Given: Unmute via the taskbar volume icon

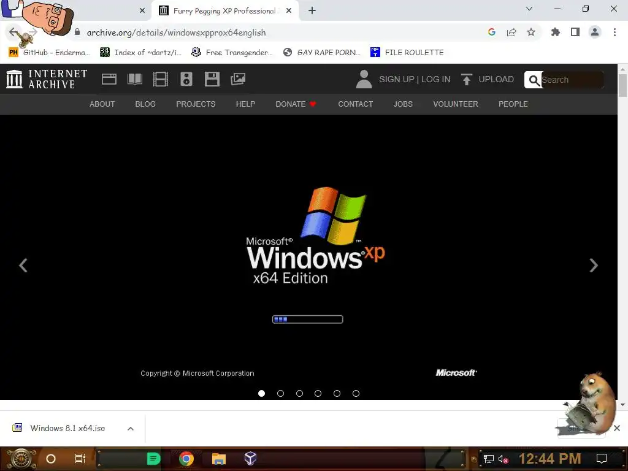Looking at the screenshot, I should (503, 459).
